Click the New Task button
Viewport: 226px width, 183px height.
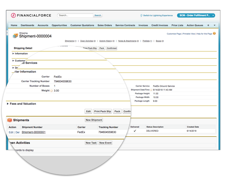click(x=91, y=143)
